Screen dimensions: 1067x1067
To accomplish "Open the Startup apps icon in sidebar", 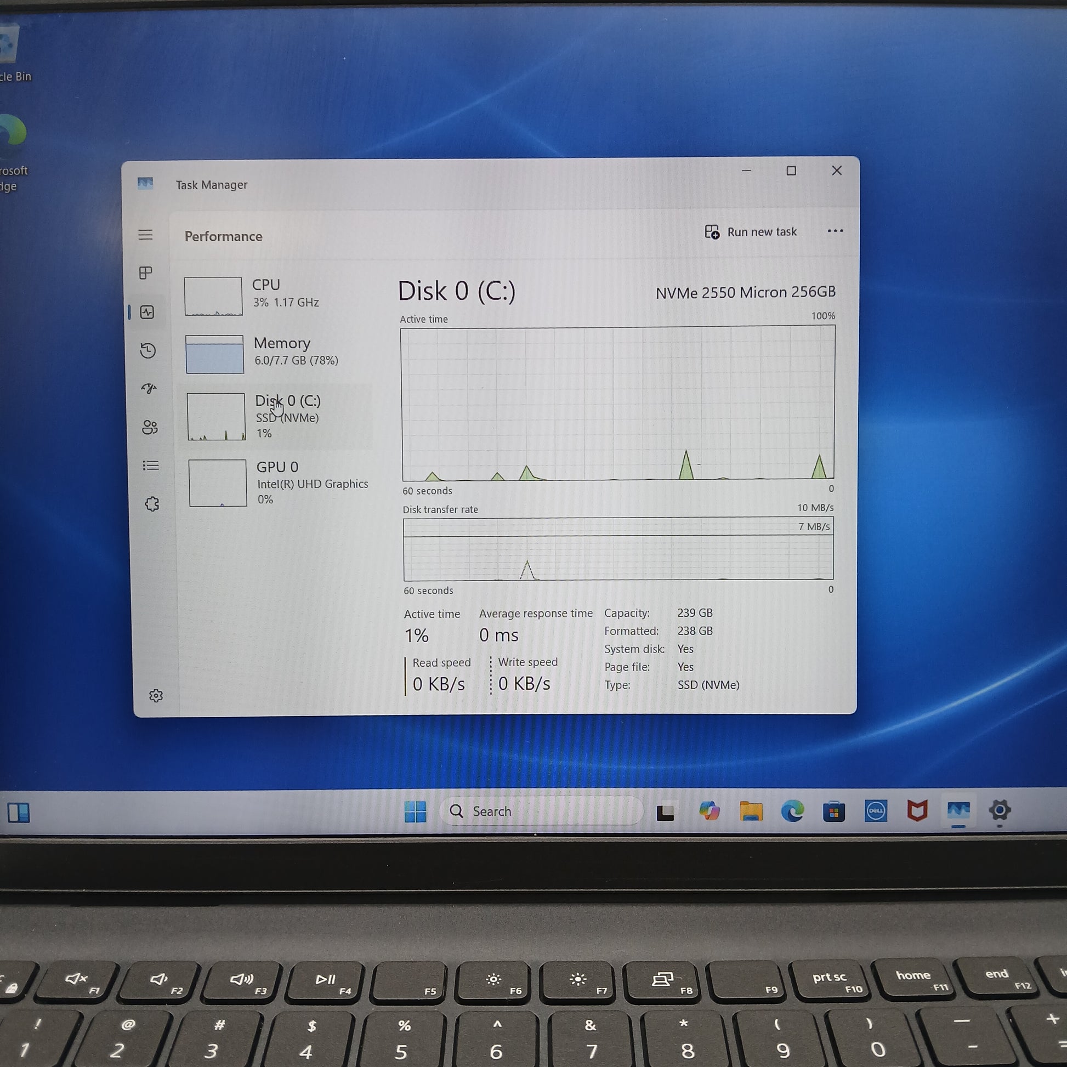I will click(x=149, y=389).
